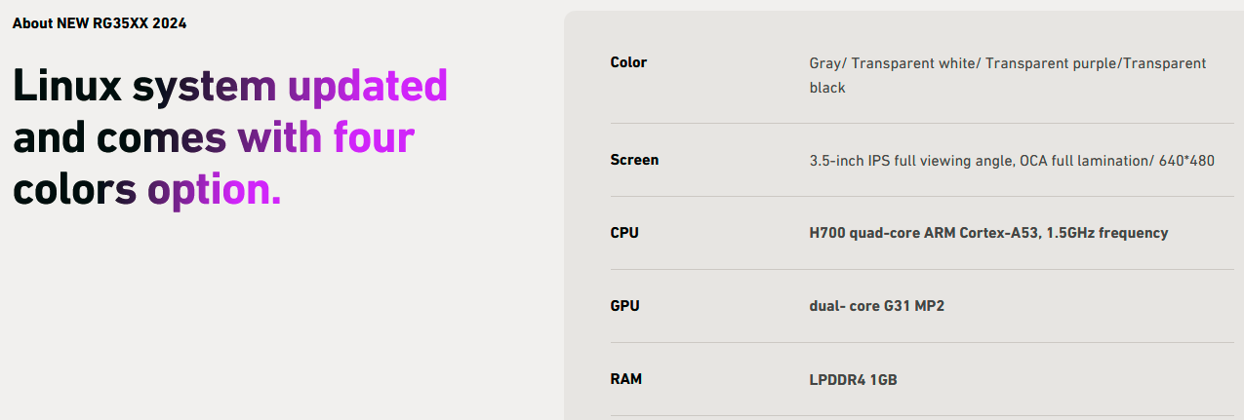Click the RAM spec label

(625, 379)
